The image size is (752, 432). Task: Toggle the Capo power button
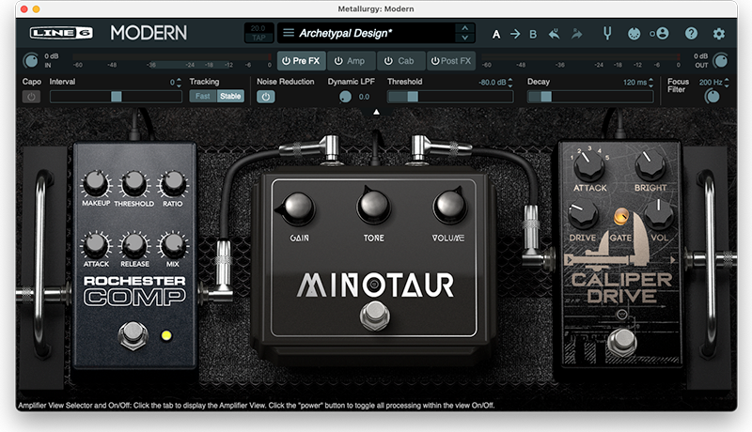click(31, 97)
